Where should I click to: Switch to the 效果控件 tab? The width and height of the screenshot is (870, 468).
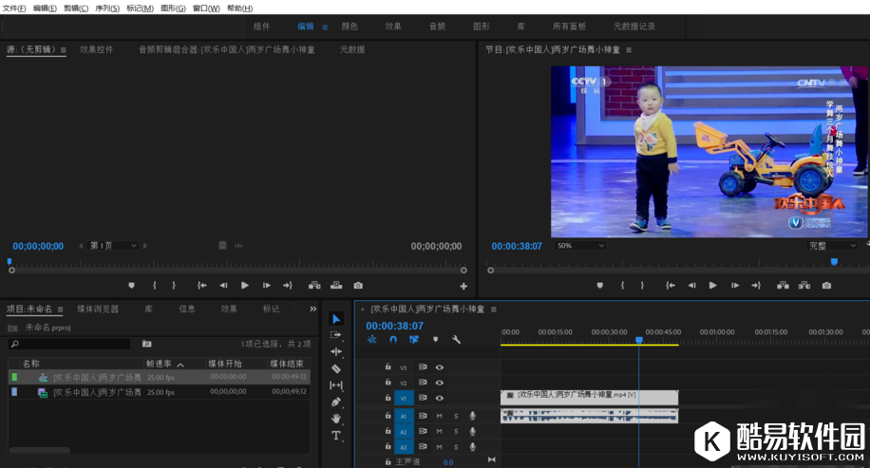96,49
